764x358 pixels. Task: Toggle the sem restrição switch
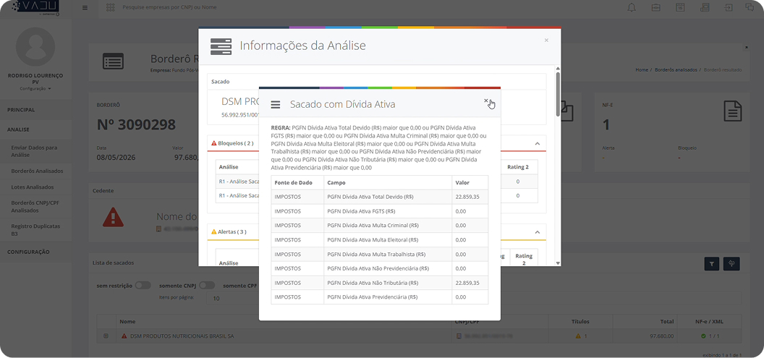[x=143, y=286]
